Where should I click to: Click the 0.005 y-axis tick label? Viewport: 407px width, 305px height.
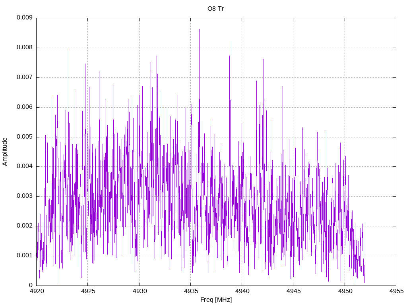point(25,137)
